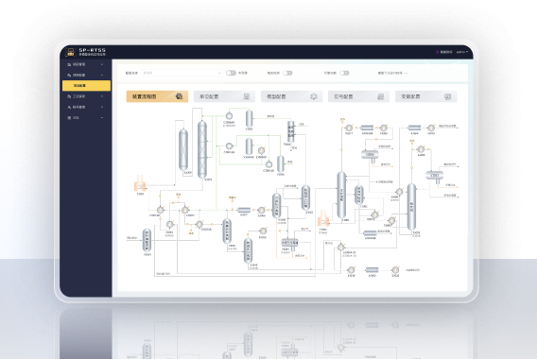
Task: Click the first sidebar menu icon
Action: click(69, 64)
